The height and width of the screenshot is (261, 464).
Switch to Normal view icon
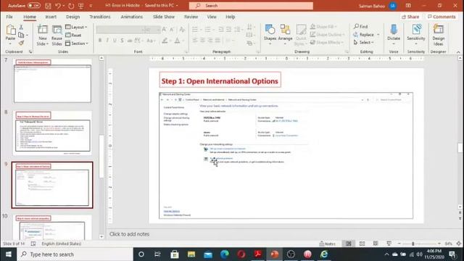point(349,244)
